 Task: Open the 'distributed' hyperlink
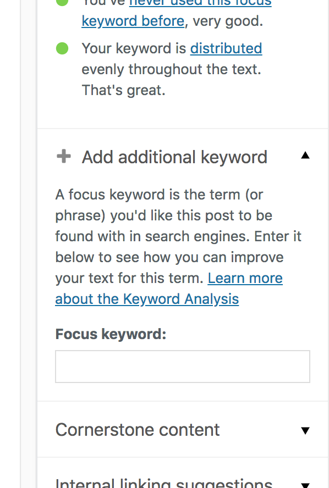tap(226, 48)
